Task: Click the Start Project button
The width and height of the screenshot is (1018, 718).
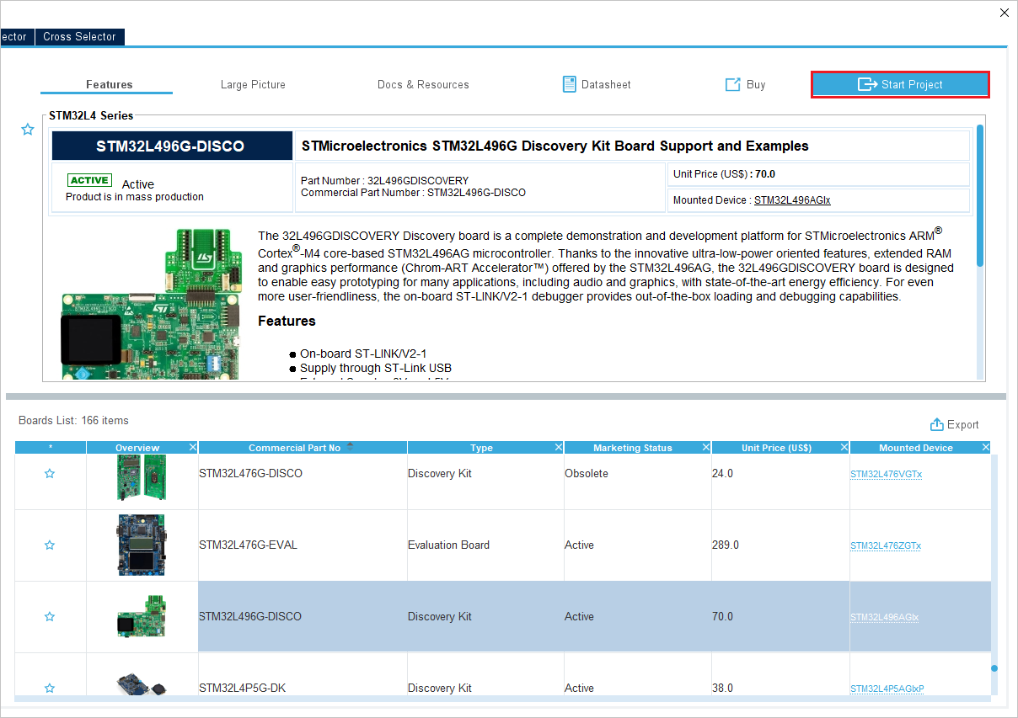Action: coord(900,84)
